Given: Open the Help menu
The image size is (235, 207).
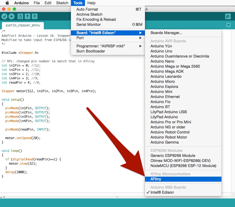Looking at the screenshot, I should [91, 3].
